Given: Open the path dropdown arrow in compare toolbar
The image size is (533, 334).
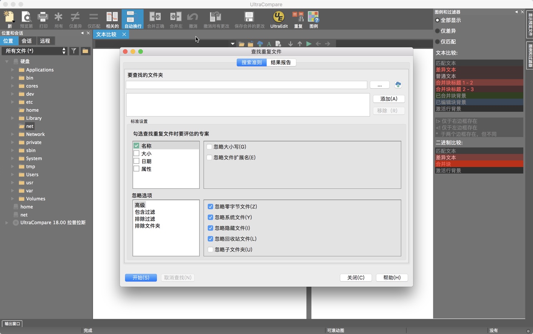Looking at the screenshot, I should 233,44.
